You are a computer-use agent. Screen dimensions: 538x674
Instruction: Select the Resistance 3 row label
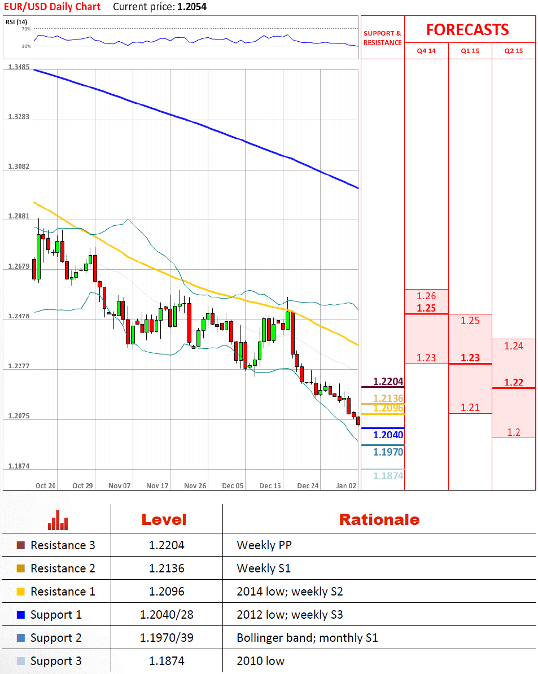click(63, 545)
